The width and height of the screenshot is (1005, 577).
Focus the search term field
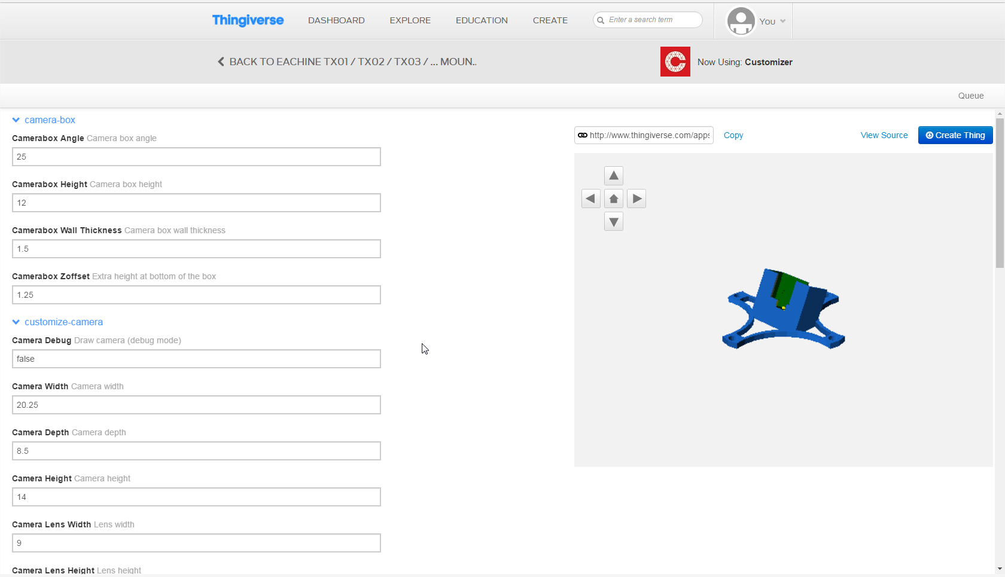pos(652,20)
